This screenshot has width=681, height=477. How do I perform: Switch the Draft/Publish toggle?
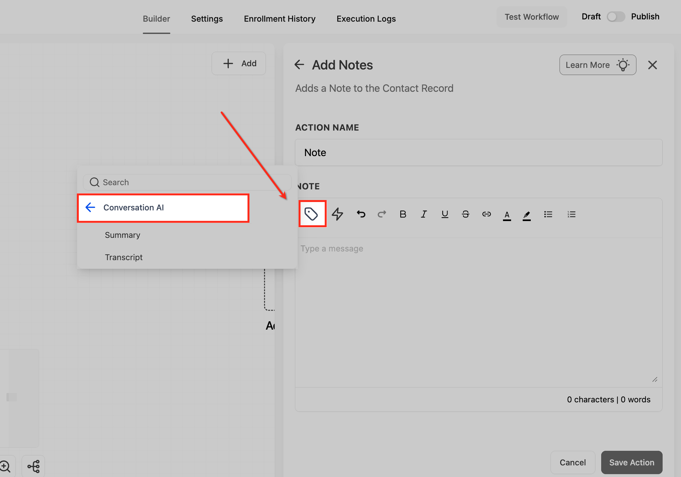616,17
